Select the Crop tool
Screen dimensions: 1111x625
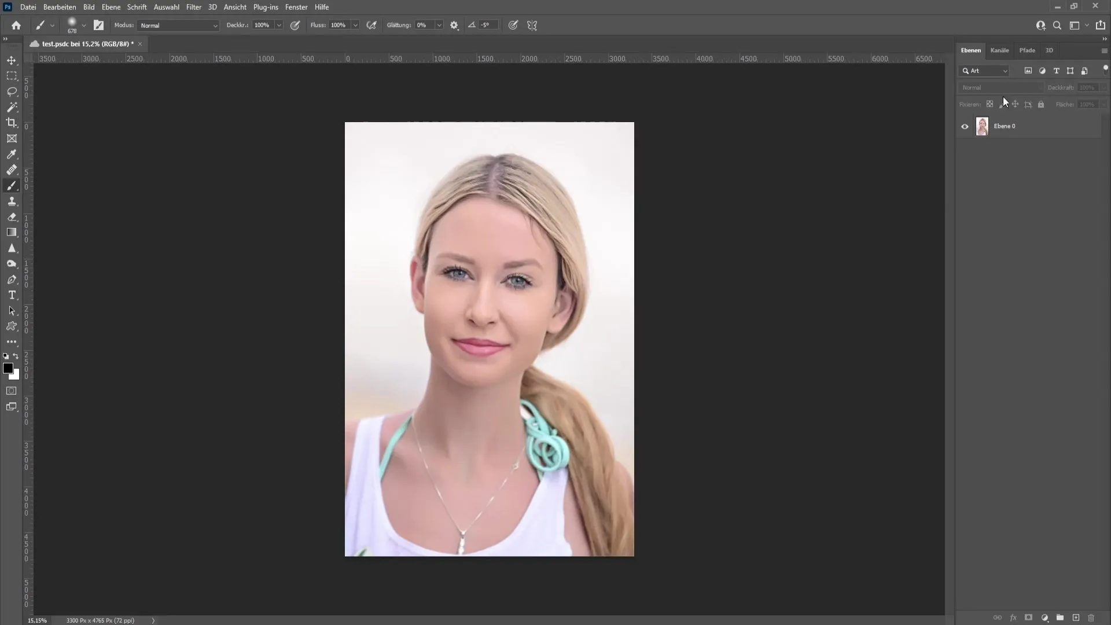pos(12,123)
